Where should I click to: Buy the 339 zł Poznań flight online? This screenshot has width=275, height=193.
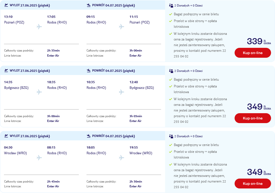tap(253, 53)
